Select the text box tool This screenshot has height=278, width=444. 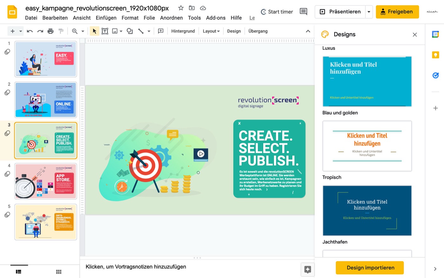(105, 31)
